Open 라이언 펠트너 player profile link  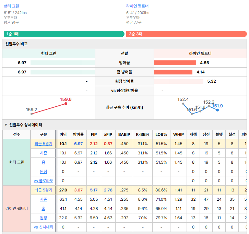coord(137,6)
